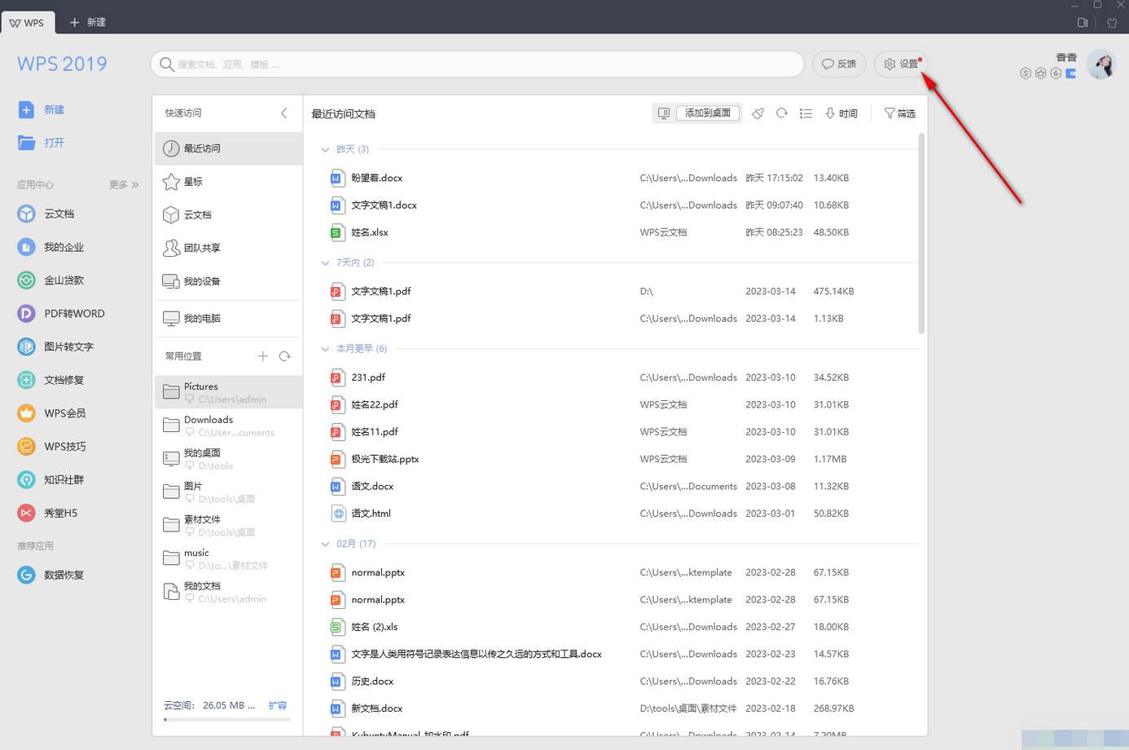Click the skin shirt icon in title bar

(1112, 23)
